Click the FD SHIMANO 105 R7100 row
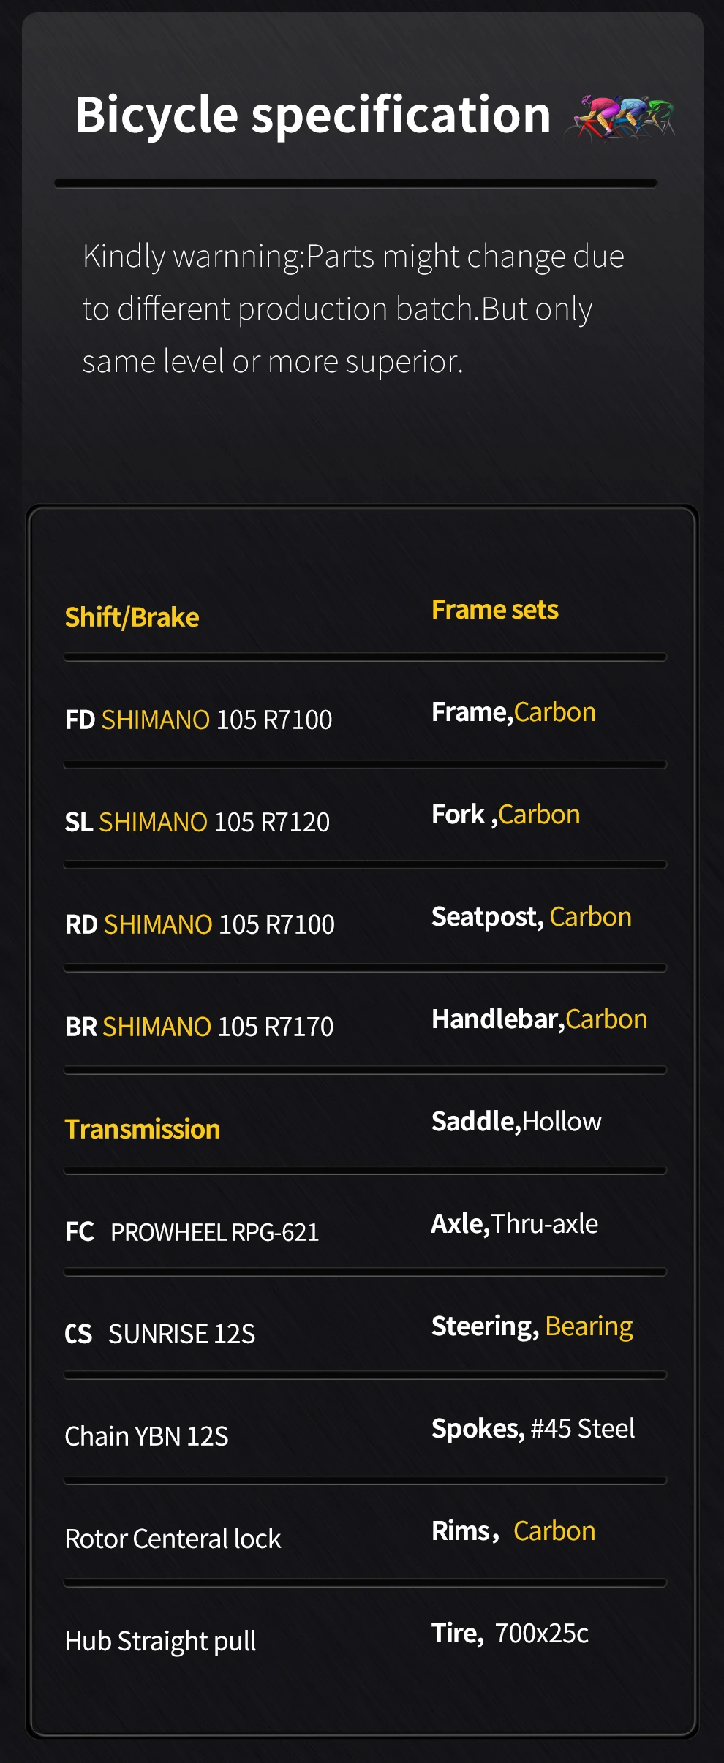The height and width of the screenshot is (1763, 724). coord(199,720)
